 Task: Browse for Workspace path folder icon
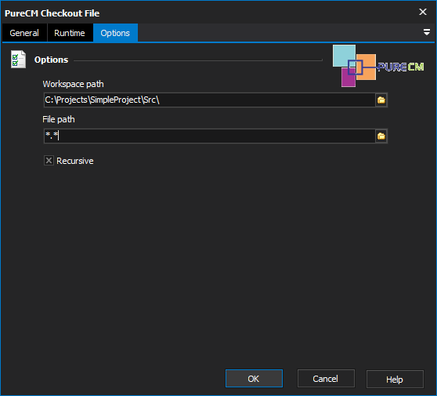click(381, 100)
